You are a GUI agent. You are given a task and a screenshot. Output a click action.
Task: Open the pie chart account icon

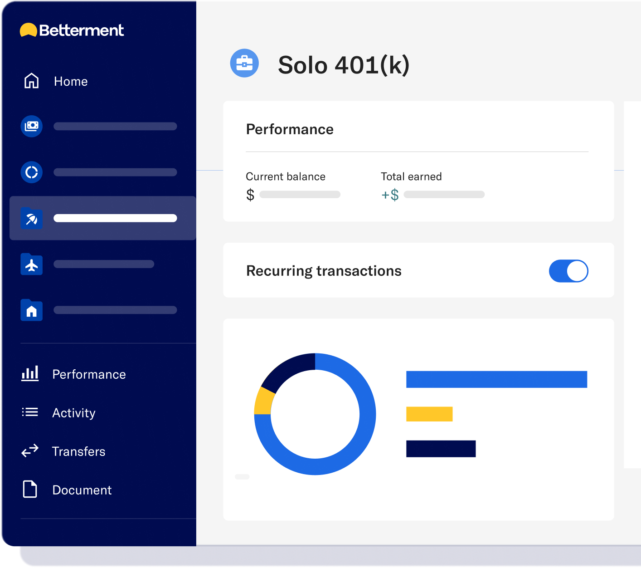(x=31, y=172)
